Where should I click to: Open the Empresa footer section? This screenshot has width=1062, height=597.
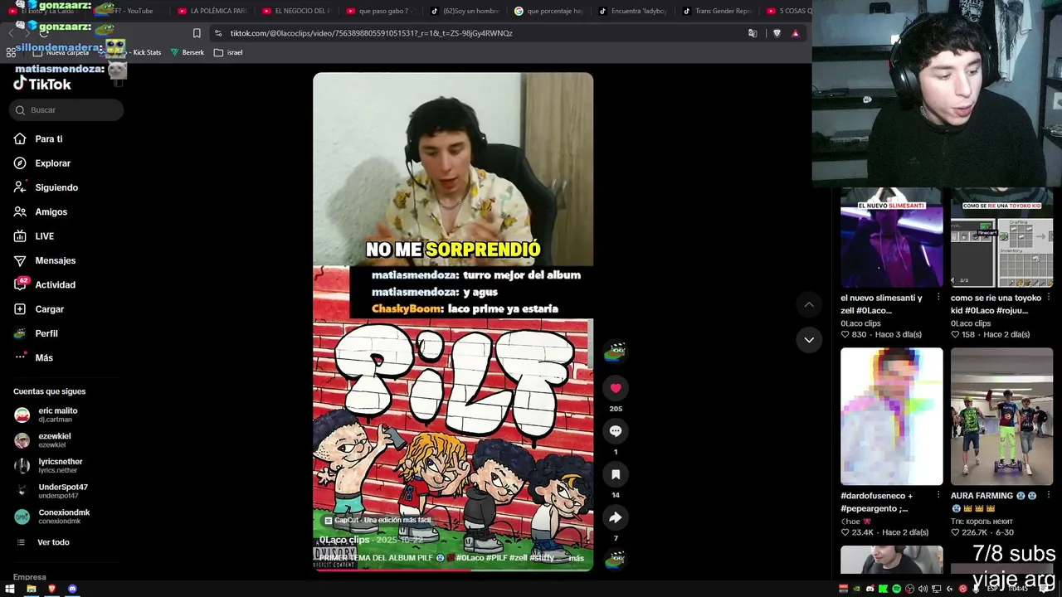point(30,576)
